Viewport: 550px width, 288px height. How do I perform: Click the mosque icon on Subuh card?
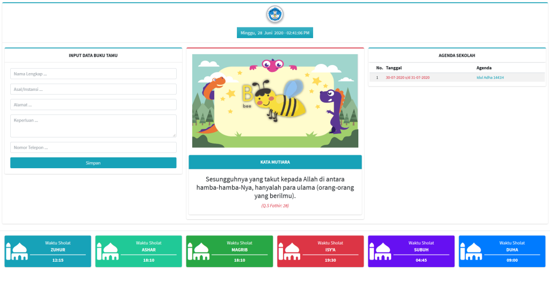click(x=380, y=251)
